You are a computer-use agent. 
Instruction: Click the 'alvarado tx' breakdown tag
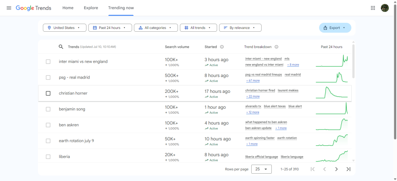pos(253,106)
